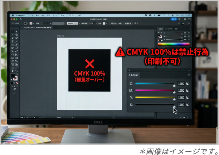Select the Pen tool
This screenshot has height=155, width=219.
(12, 38)
